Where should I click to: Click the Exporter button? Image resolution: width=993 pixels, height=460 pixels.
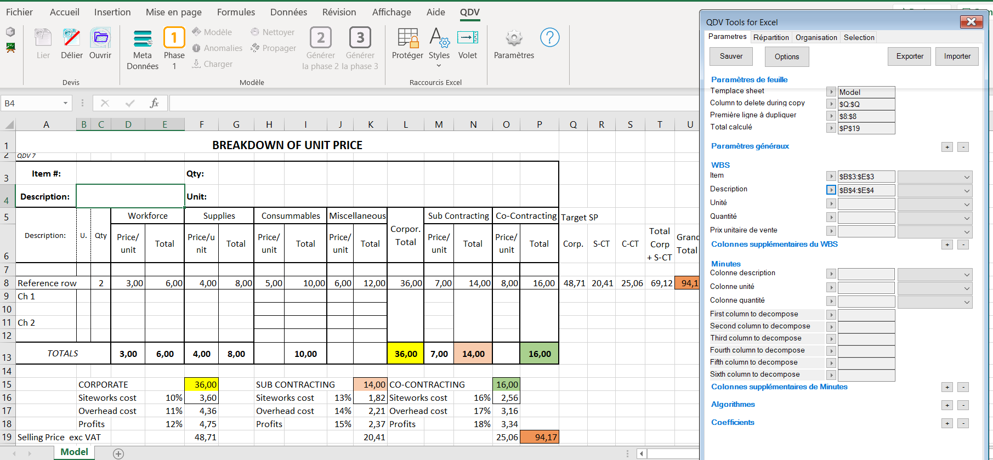click(x=909, y=56)
